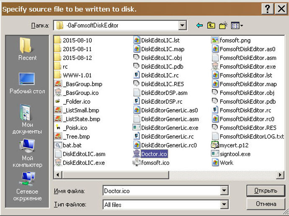Screen dimensions: 289x216
Task: Select the 2015-08-10 folder icon
Action: 58,40
